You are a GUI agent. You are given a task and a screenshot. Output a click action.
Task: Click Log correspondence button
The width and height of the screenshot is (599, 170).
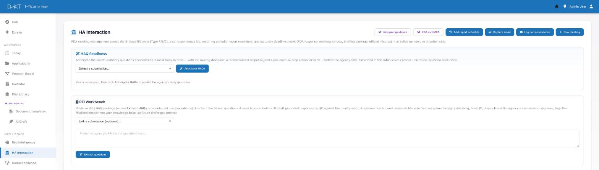point(535,32)
